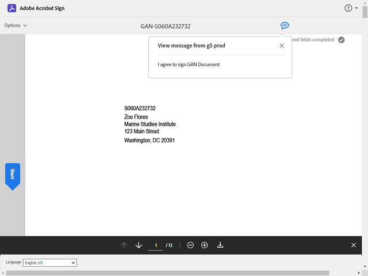Screen dimensions: 368x276
Task: Click the scroll down arrow of vertical scrollbar
Action: coord(365,266)
